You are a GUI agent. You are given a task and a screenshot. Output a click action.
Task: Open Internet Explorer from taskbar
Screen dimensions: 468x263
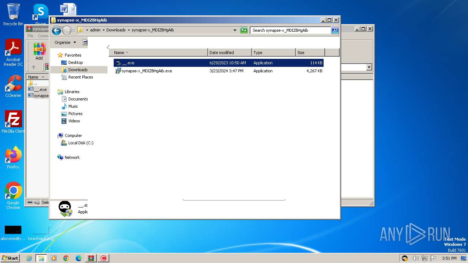point(29,258)
